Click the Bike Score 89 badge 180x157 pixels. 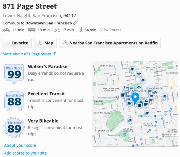pos(14,127)
